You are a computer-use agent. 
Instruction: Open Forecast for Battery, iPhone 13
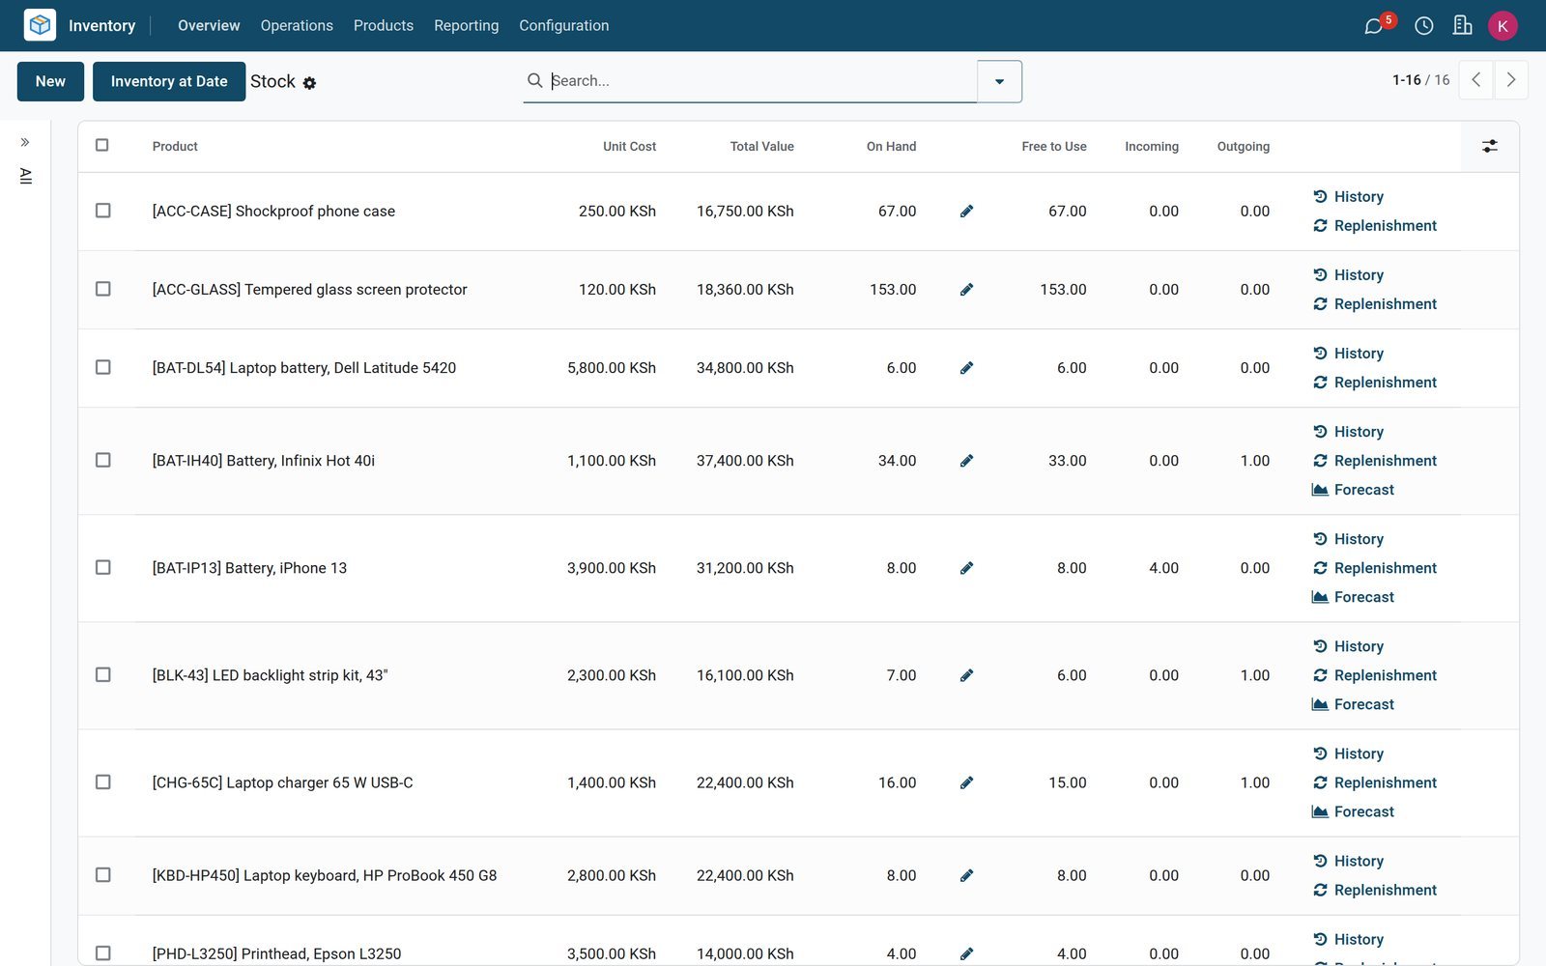point(1353,597)
